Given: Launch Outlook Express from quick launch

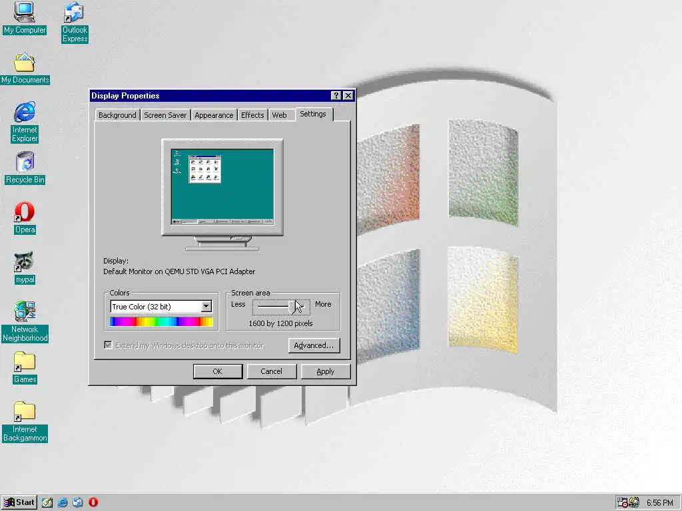Looking at the screenshot, I should coord(78,502).
